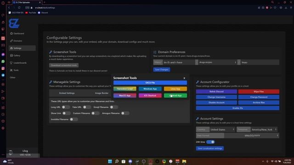Open File Explorer from taskbar

pos(184,161)
